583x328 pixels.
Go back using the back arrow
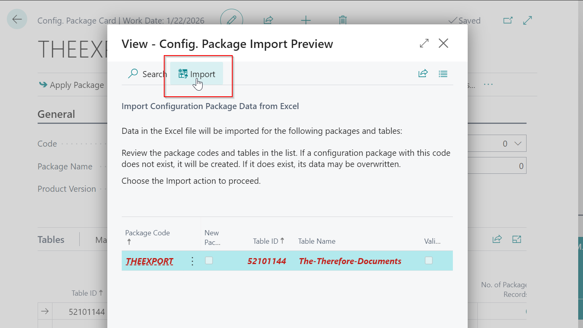tap(17, 19)
